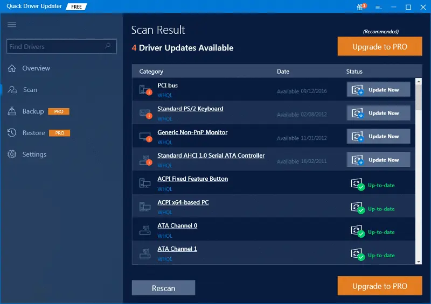This screenshot has height=304, width=431.
Task: Click the Standard PS/2 Keyboard device icon
Action: (145, 114)
